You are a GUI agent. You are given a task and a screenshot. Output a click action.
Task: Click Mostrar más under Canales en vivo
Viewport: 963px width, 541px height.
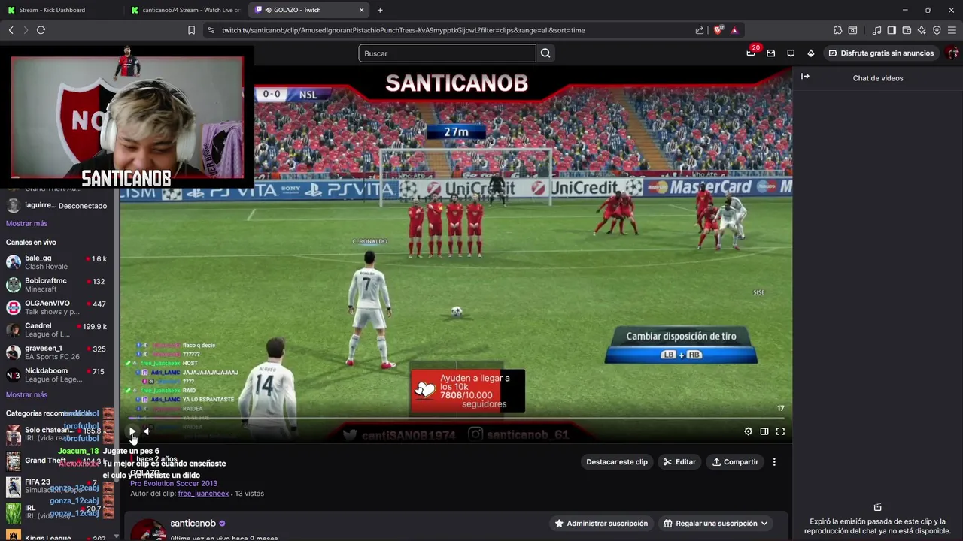click(26, 395)
